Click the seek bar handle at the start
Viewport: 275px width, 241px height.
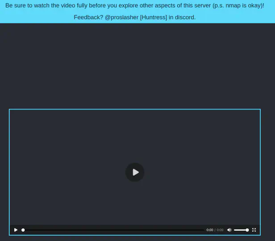click(23, 230)
